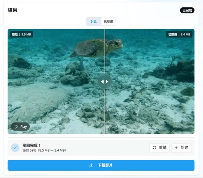203x178 pixels.
Task: Click the download icon on 下載影片 button
Action: click(x=91, y=165)
